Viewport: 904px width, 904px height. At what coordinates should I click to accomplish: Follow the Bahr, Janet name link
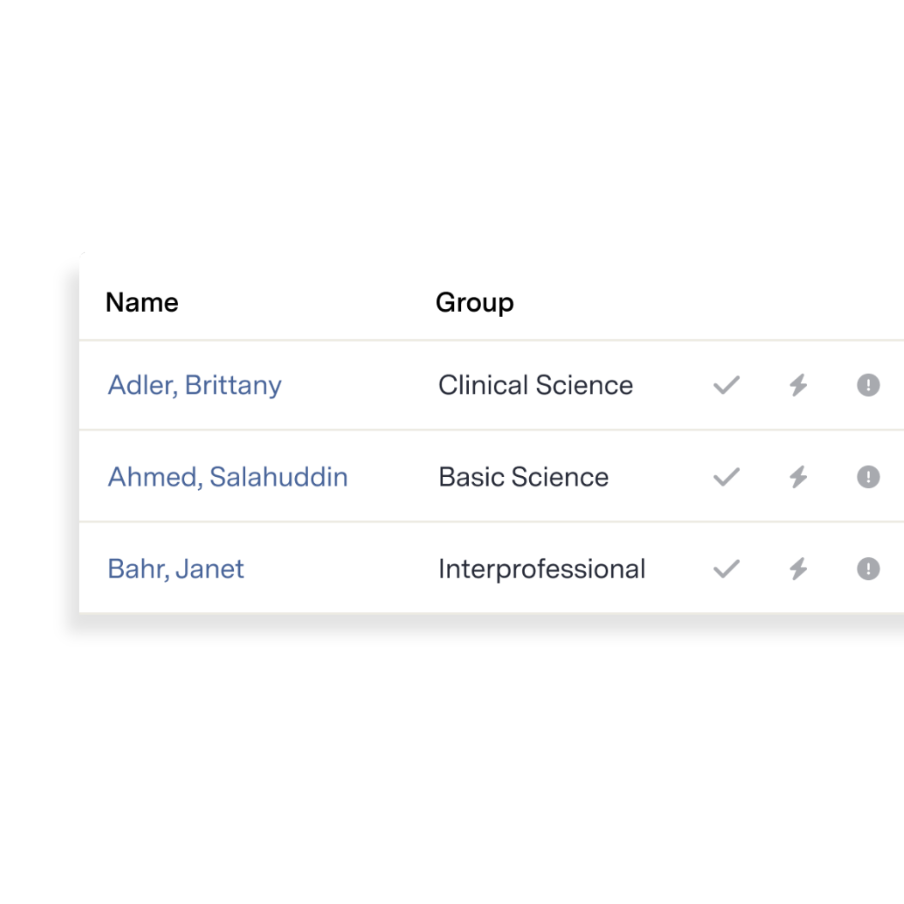(x=176, y=569)
